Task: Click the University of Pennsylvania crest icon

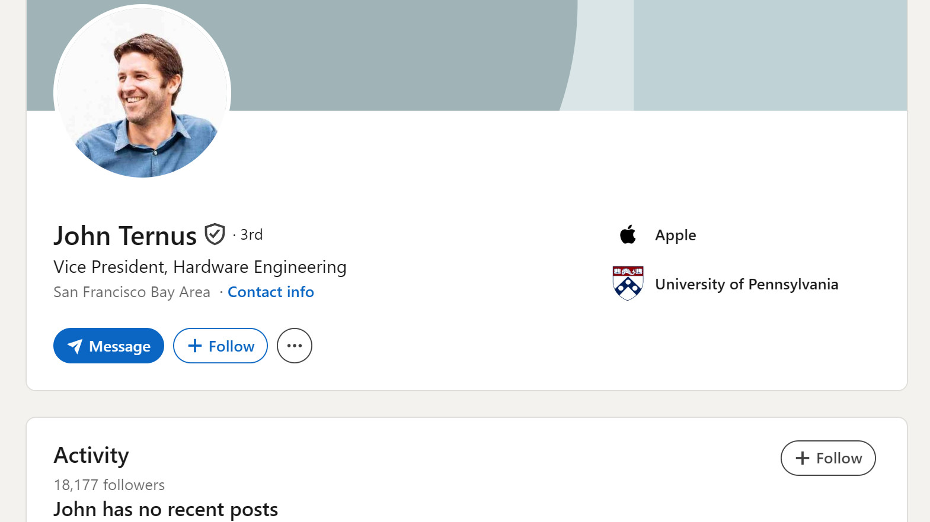Action: (x=628, y=283)
